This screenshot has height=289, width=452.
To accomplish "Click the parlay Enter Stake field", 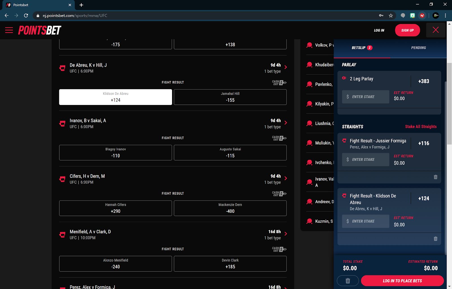I will point(365,97).
